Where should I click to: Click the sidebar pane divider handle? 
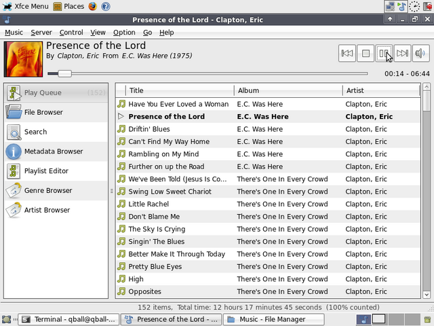[111, 191]
